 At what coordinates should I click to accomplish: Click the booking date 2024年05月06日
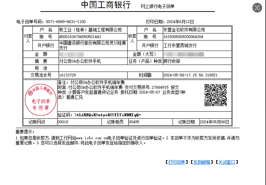coord(214,122)
